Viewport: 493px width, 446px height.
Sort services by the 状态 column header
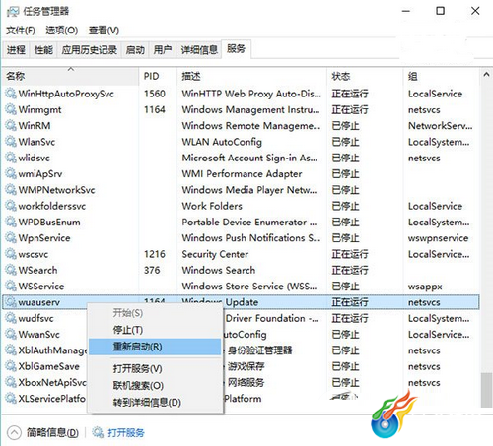click(x=365, y=76)
